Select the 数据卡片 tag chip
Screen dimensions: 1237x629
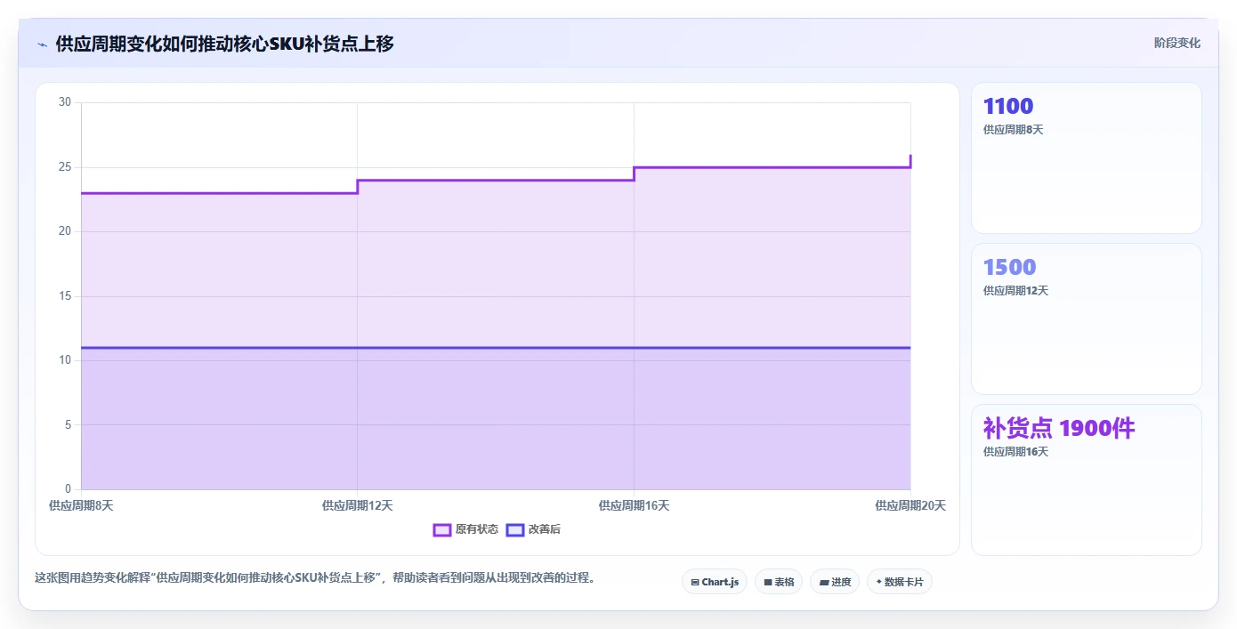(900, 582)
